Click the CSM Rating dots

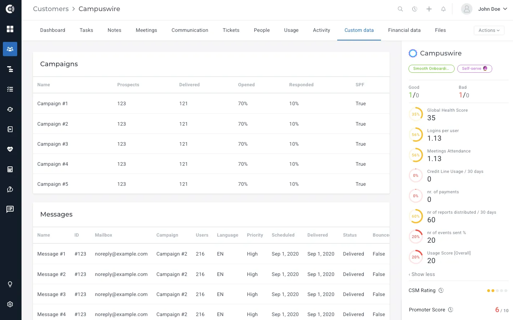coord(497,291)
